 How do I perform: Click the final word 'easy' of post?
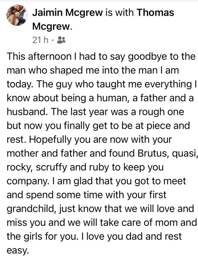[x=16, y=251]
